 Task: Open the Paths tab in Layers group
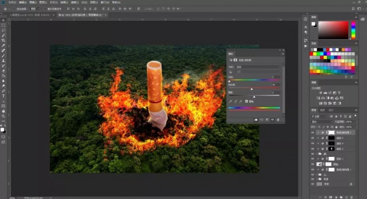[x=331, y=110]
